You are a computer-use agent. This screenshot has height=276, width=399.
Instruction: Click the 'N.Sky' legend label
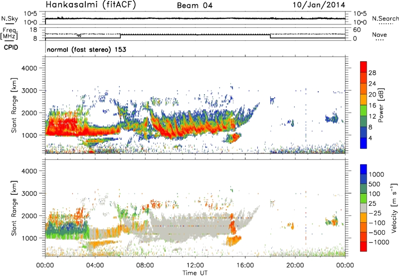9,18
